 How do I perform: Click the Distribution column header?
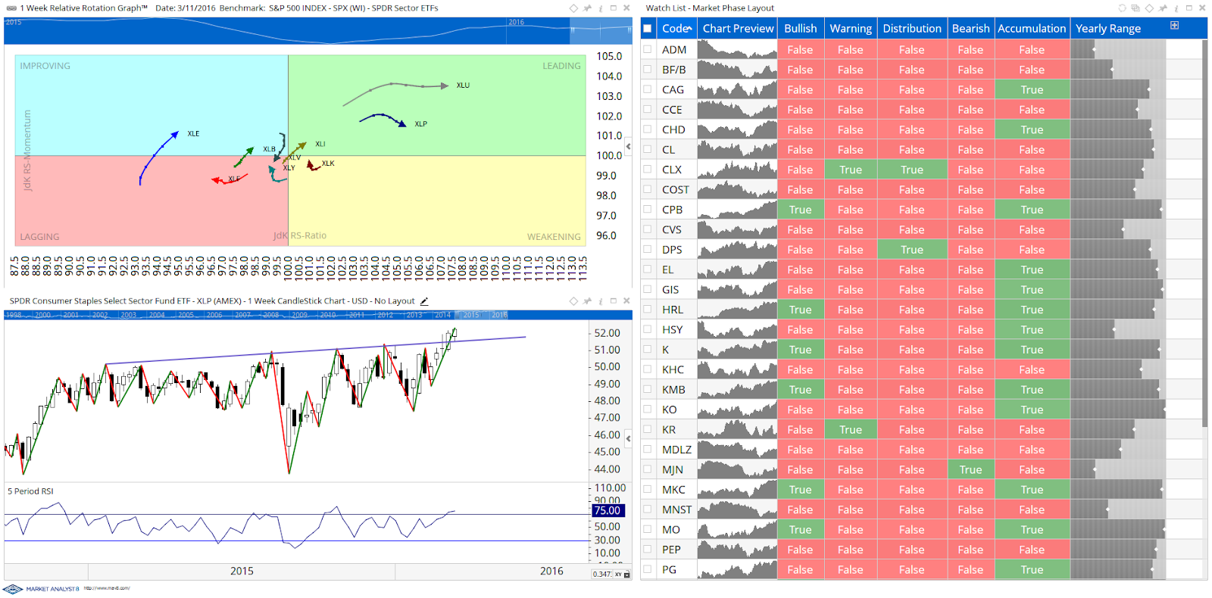click(912, 28)
